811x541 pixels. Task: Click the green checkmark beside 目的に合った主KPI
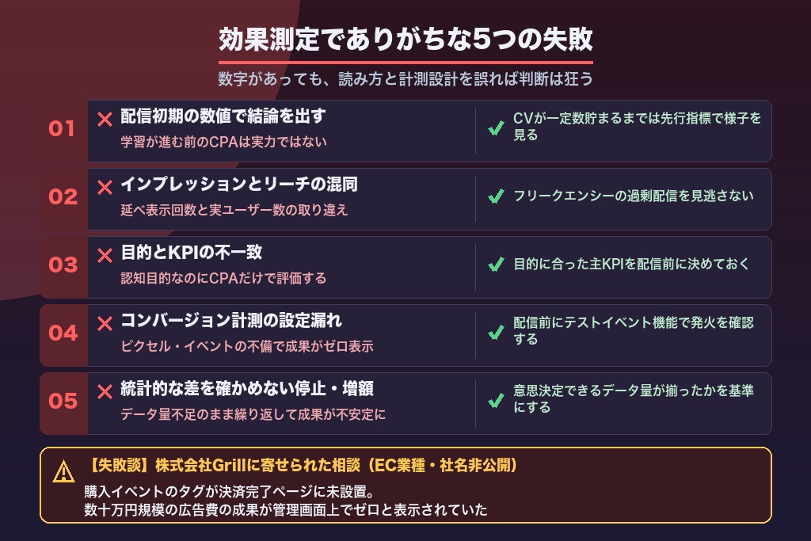(x=496, y=265)
